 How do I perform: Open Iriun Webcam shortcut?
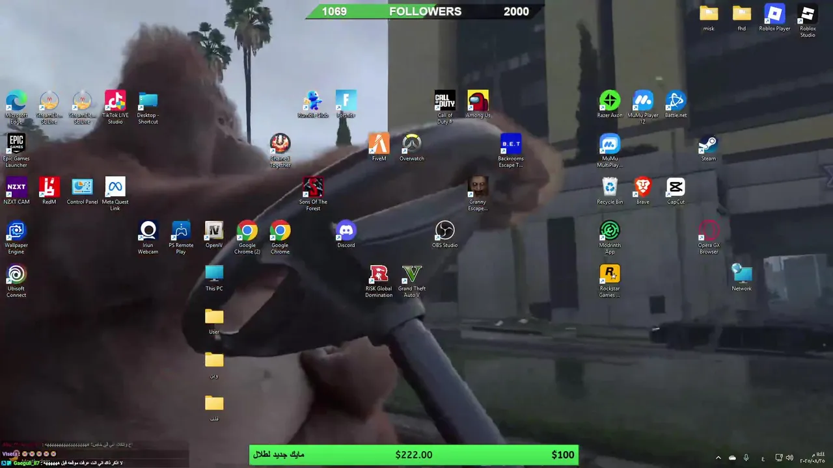click(x=148, y=237)
